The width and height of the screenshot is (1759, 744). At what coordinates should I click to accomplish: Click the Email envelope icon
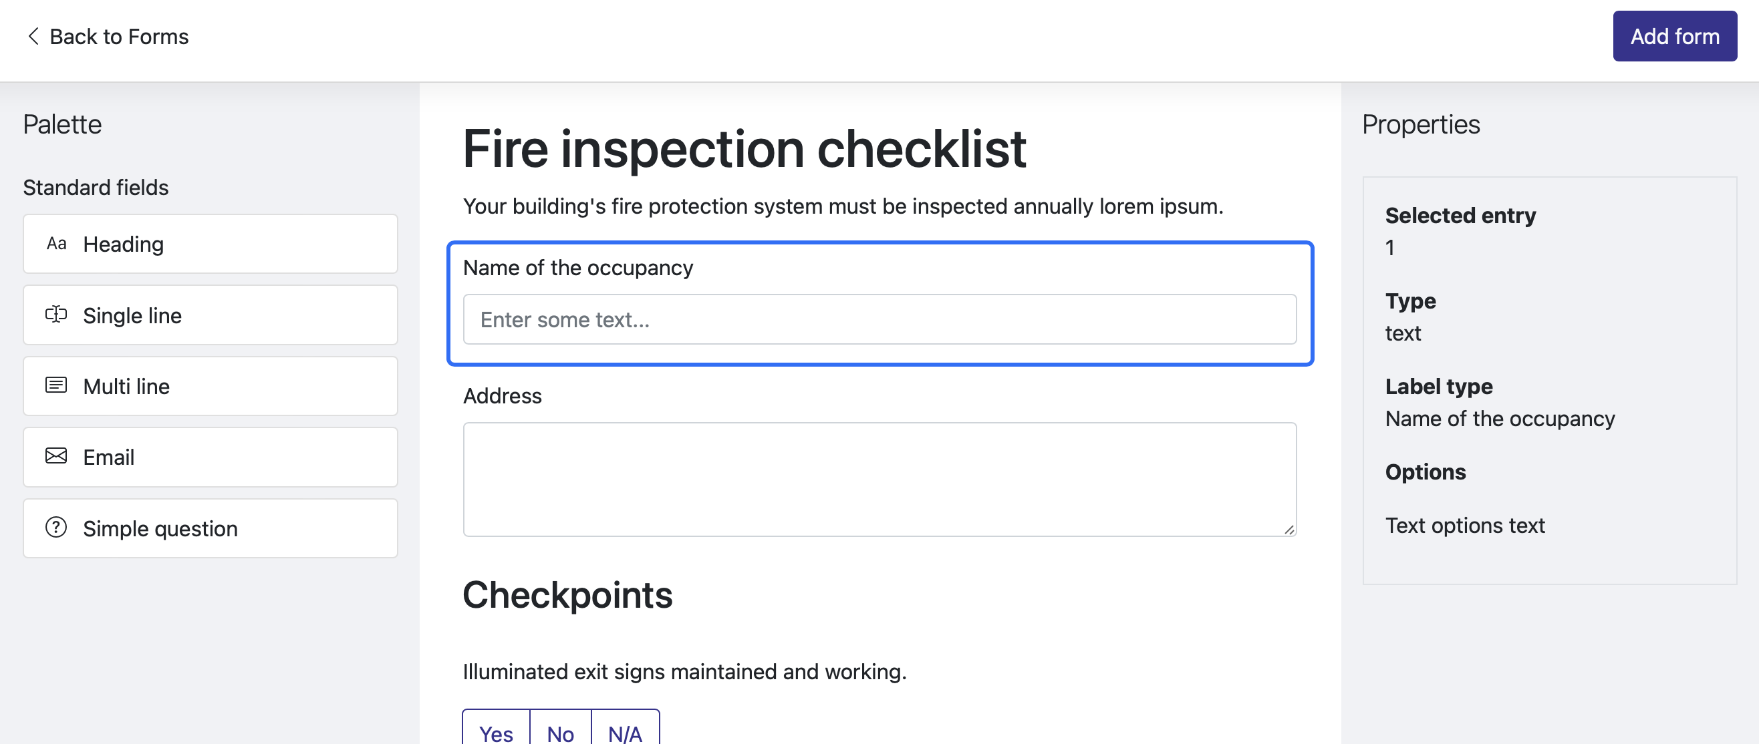point(56,457)
